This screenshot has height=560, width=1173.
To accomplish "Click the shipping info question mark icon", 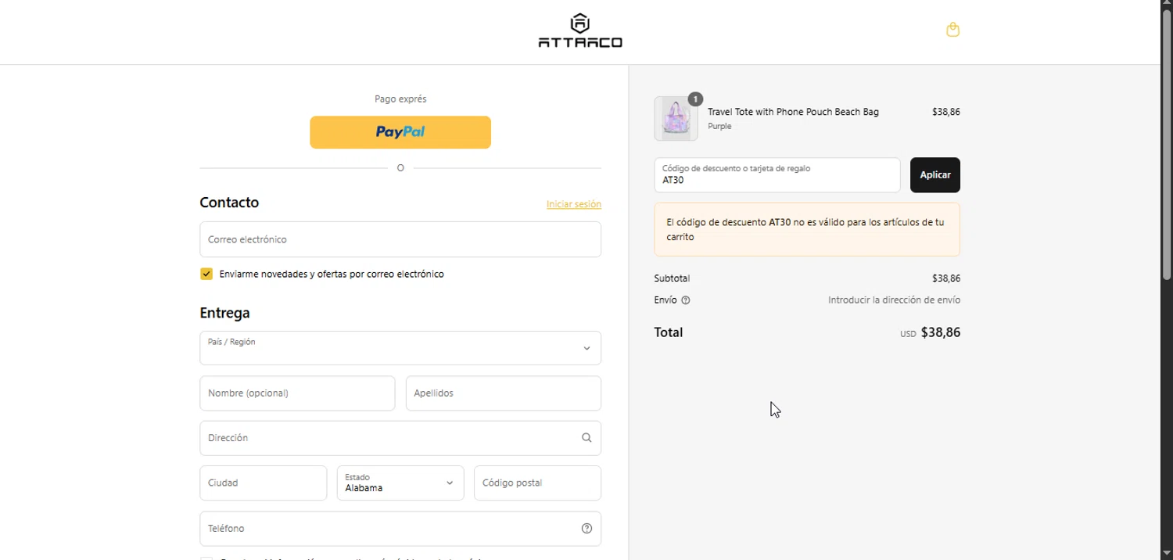I will (x=686, y=300).
